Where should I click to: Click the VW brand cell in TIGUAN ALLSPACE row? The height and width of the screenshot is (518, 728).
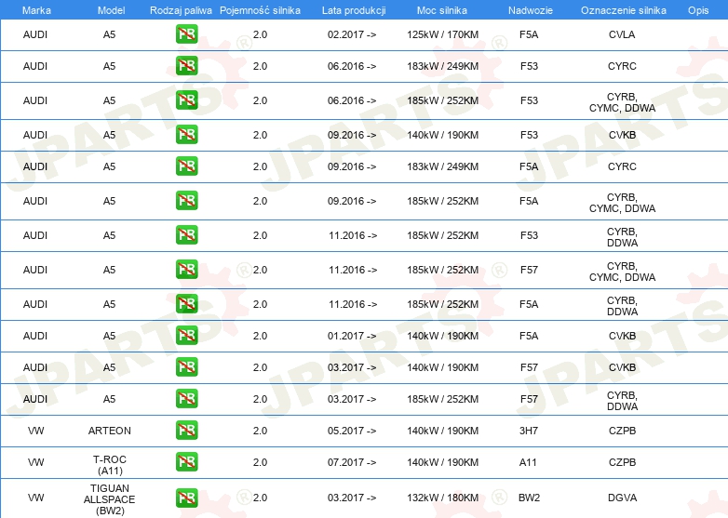(x=35, y=498)
